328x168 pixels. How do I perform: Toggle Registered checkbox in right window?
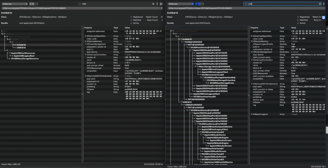tap(298, 17)
